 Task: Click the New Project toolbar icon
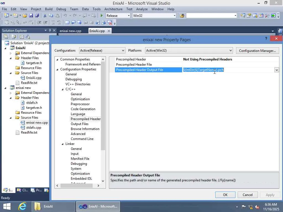coord(7,16)
